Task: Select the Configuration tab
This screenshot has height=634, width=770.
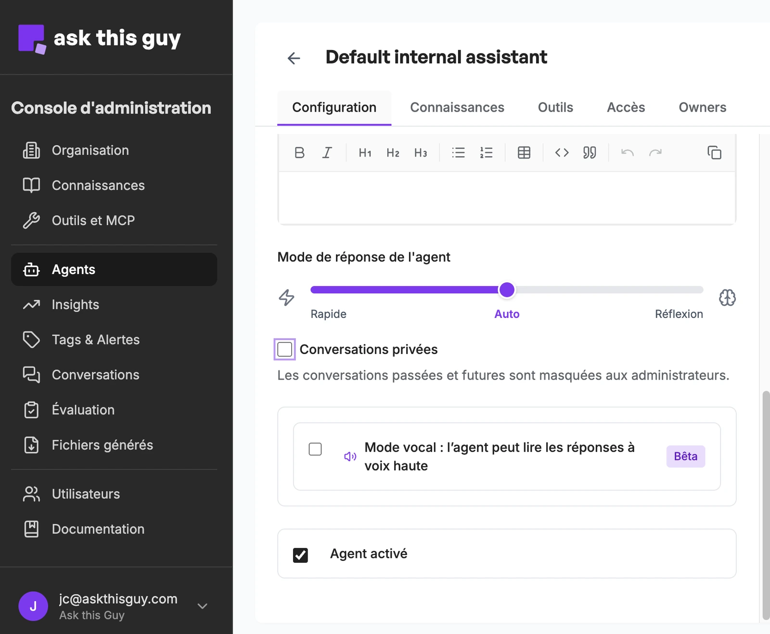Action: (x=334, y=107)
